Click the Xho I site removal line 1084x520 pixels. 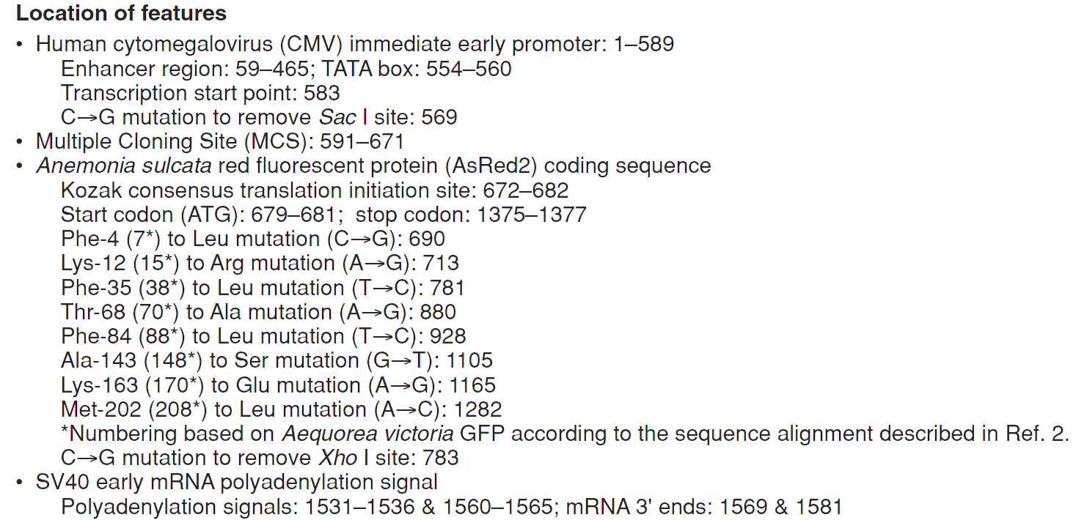coord(260,458)
